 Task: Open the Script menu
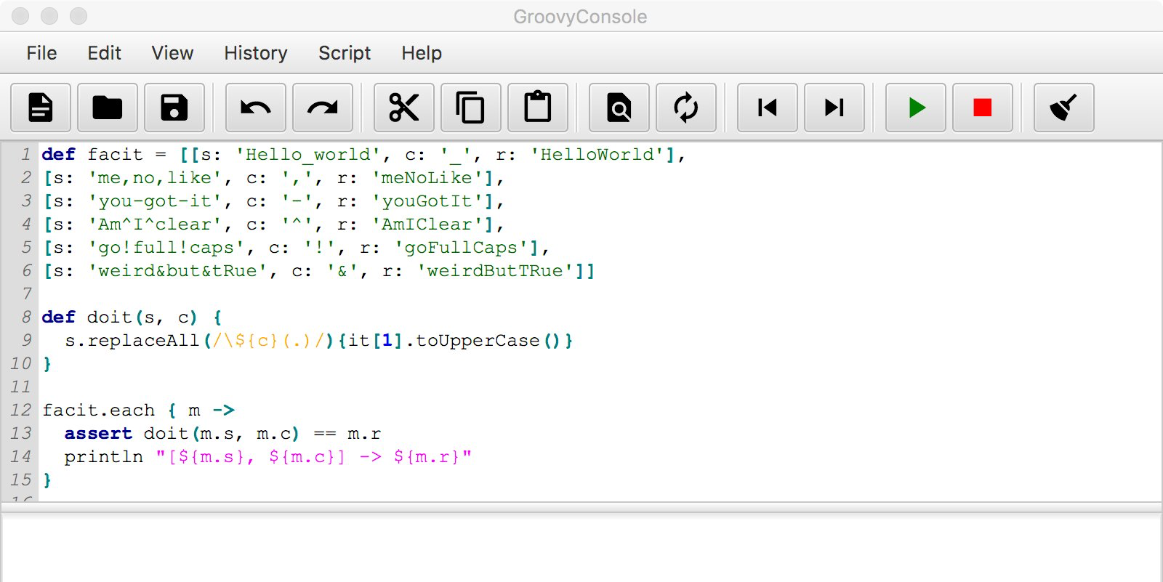[x=345, y=53]
